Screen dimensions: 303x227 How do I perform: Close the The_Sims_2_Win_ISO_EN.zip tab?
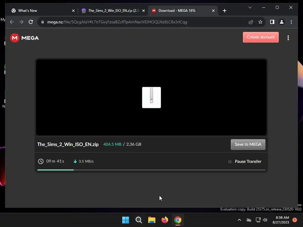(144, 11)
